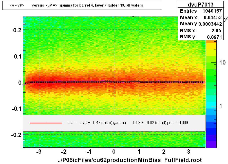
Task: Click the violet bottom band of palette
Action: click(x=212, y=145)
